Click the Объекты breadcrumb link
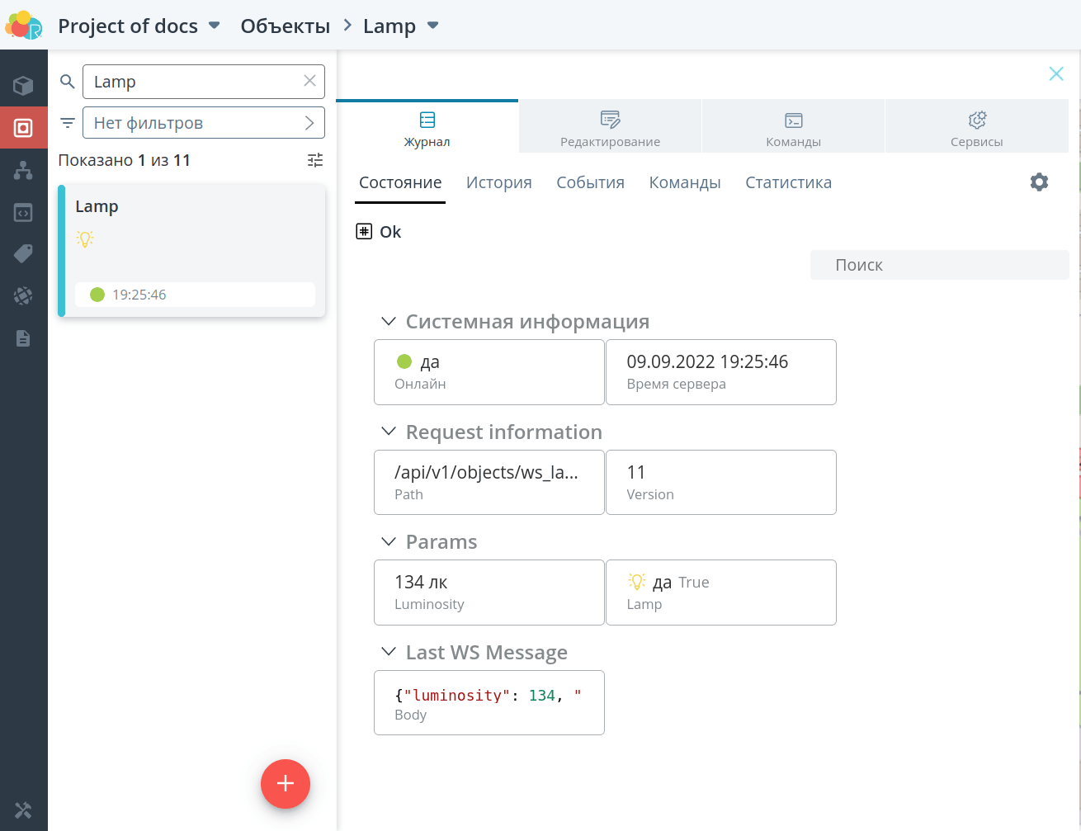 pyautogui.click(x=286, y=26)
